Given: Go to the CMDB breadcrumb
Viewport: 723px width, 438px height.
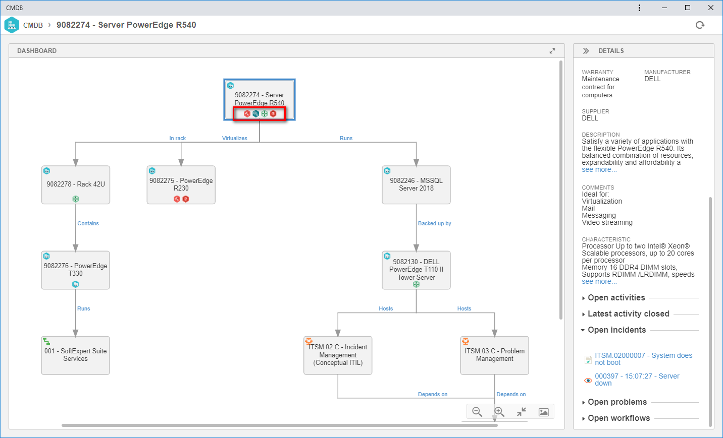Looking at the screenshot, I should [x=33, y=25].
